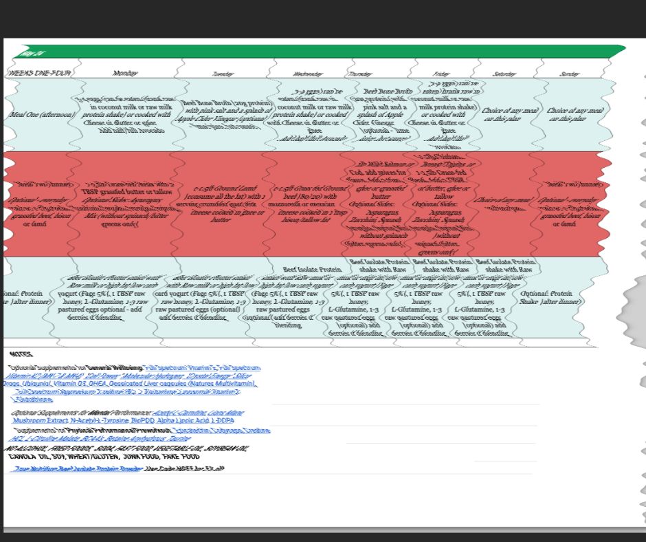Viewport: 646px width, 542px height.
Task: Select the WEEKS ONE-FOUR header cell
Action: point(39,73)
